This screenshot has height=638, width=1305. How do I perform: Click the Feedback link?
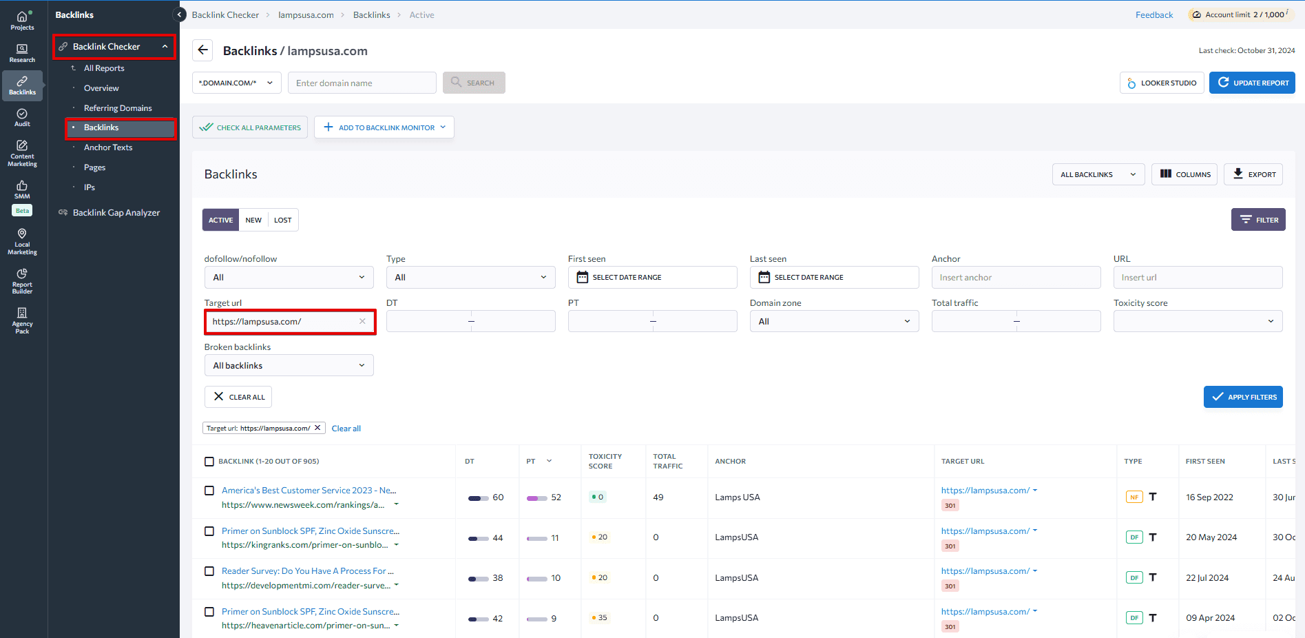tap(1154, 14)
